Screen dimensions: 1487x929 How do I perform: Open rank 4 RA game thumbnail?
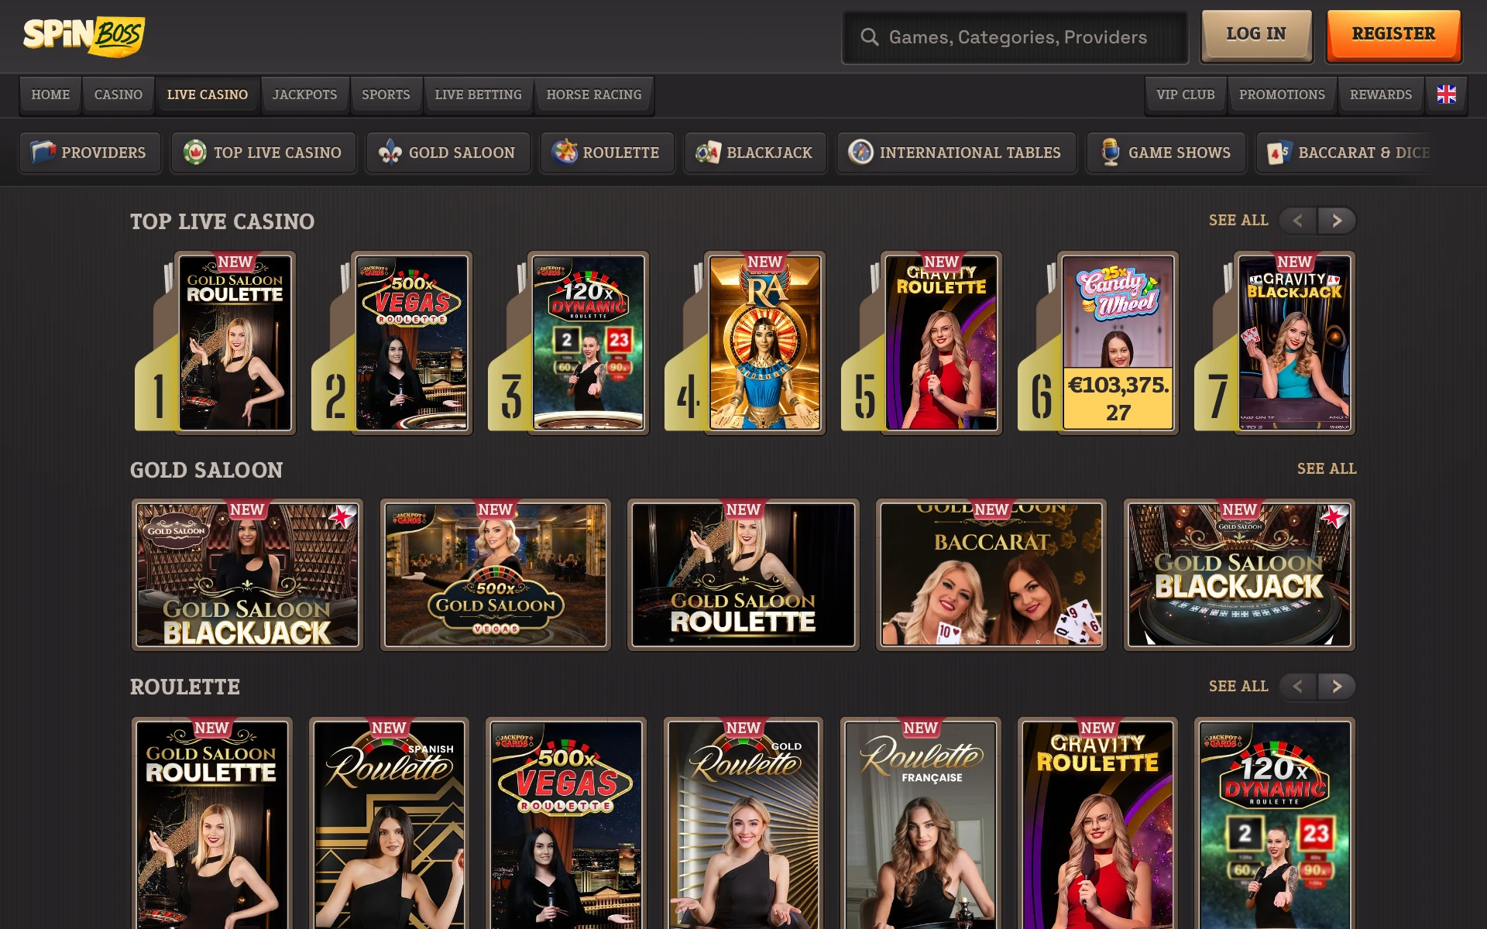click(765, 343)
